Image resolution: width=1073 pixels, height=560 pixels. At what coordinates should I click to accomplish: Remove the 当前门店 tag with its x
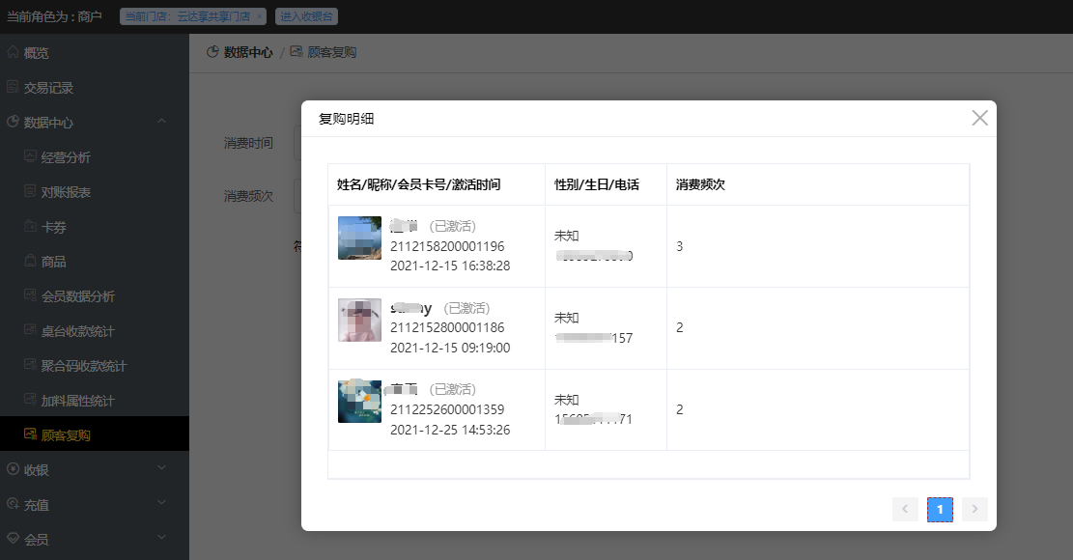click(260, 16)
